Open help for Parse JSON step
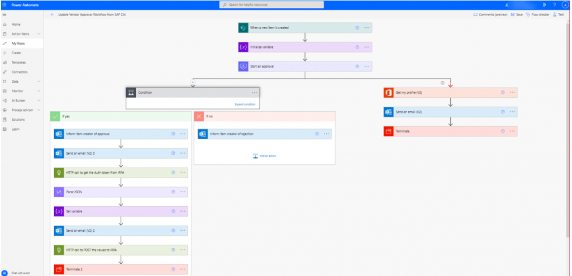572x276 pixels. pyautogui.click(x=173, y=192)
